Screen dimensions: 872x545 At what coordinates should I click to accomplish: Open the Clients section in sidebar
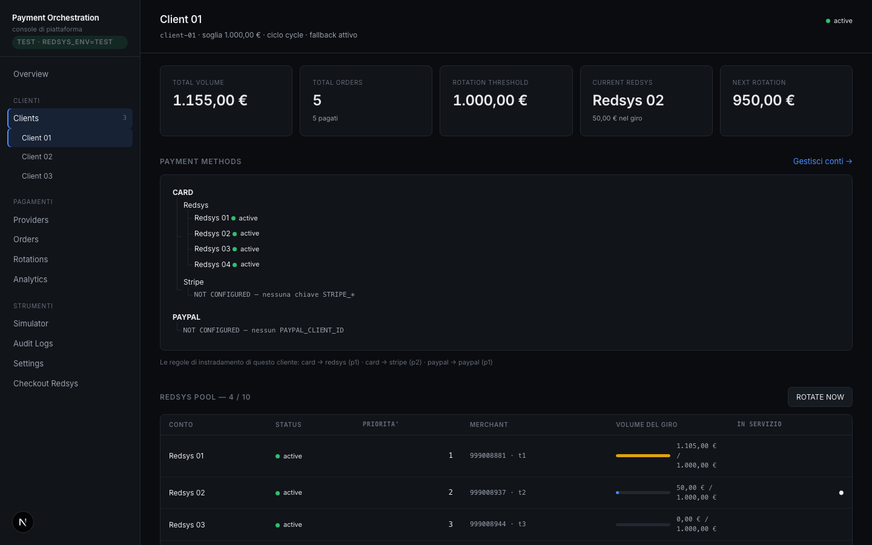tap(70, 118)
